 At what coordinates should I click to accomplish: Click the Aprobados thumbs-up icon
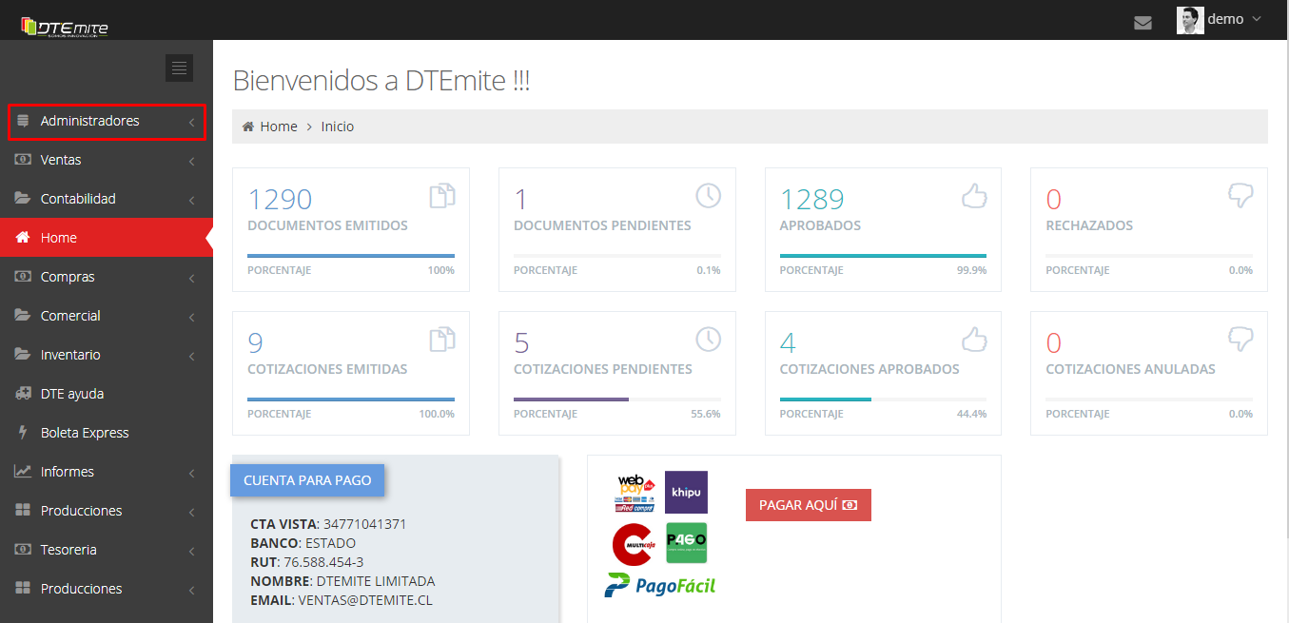(974, 195)
